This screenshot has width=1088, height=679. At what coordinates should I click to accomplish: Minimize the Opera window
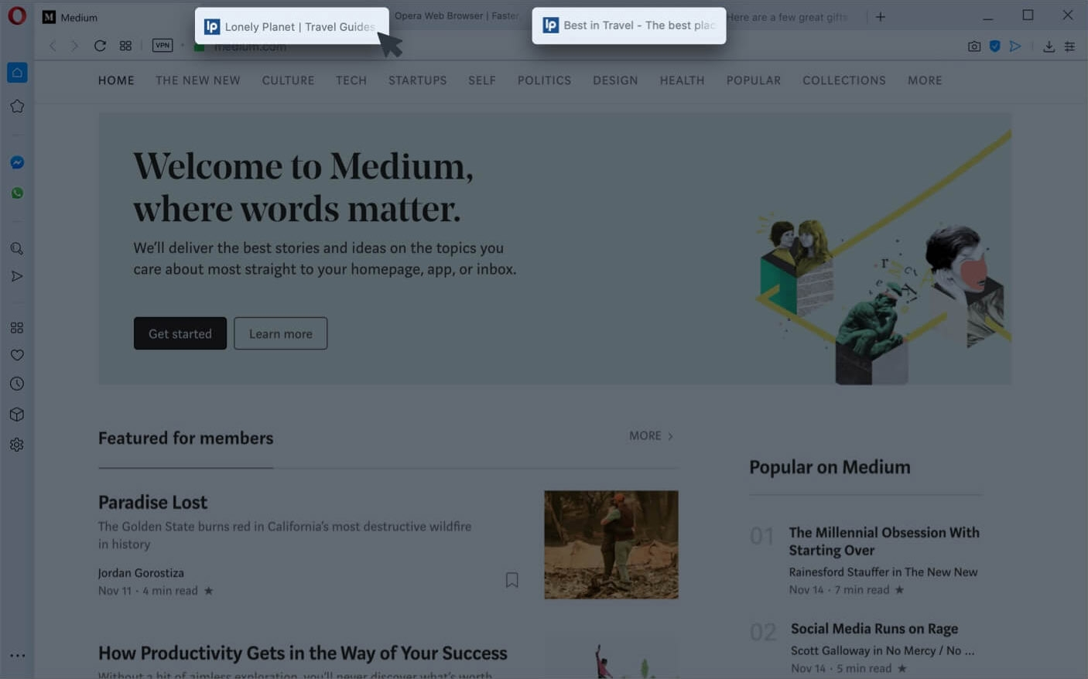pos(988,16)
